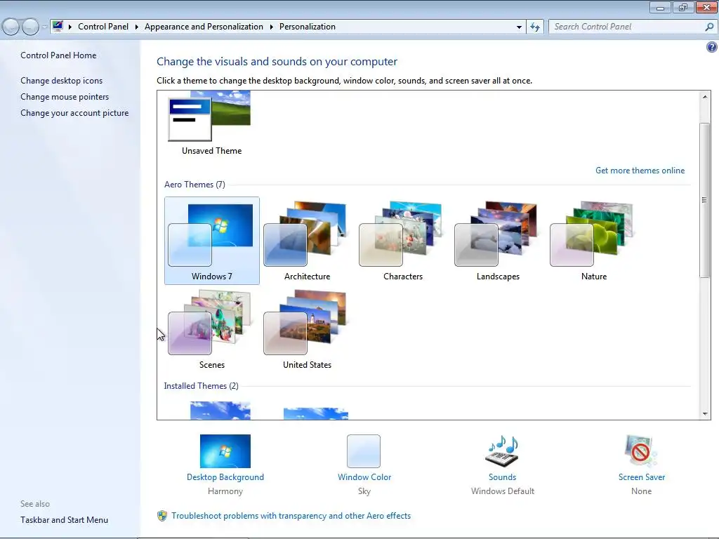Click the Forward navigation button
Viewport: 719px width, 539px height.
pyautogui.click(x=31, y=27)
